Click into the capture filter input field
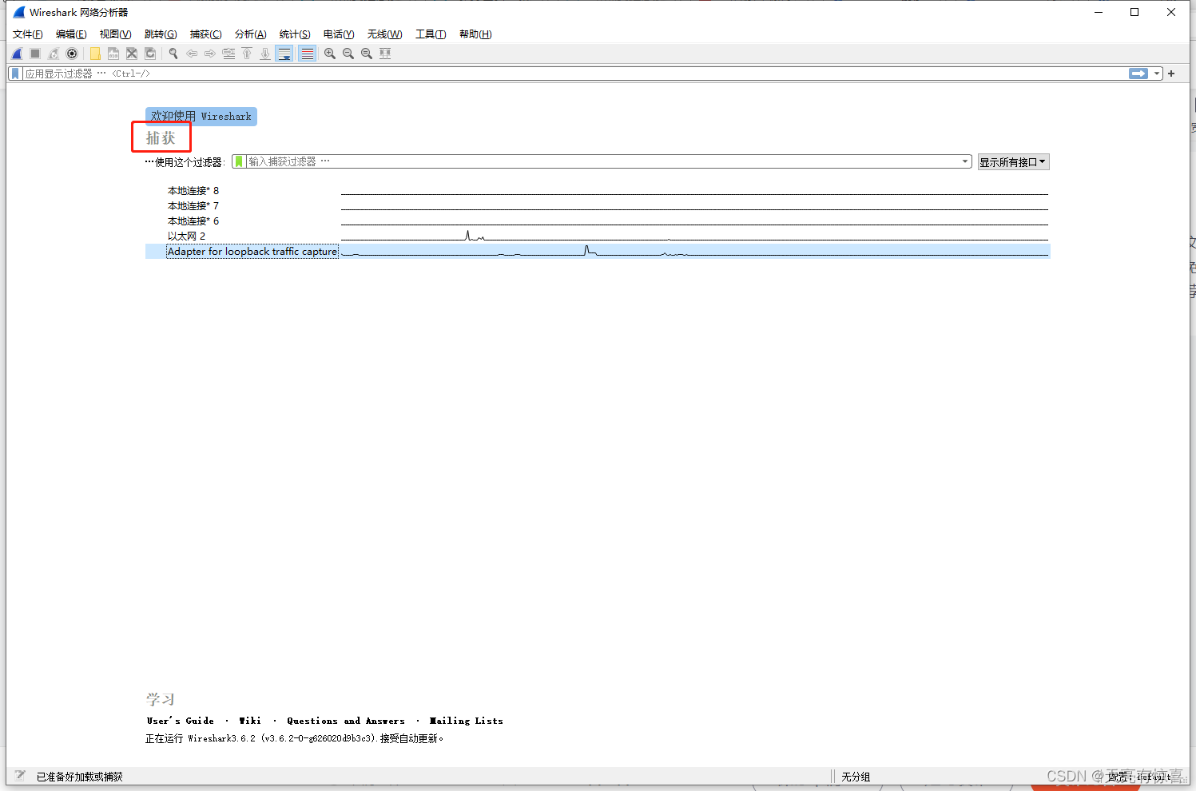This screenshot has width=1196, height=791. tap(603, 161)
